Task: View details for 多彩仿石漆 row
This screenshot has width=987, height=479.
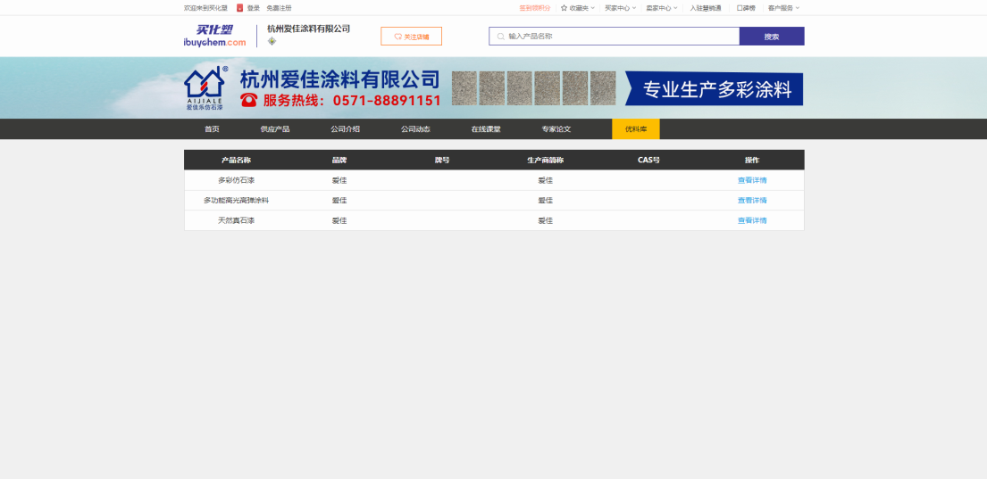Action: pyautogui.click(x=752, y=180)
